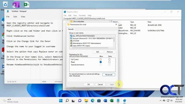Open Microsoft Store from taskbar
This screenshot has width=185, height=104.
pyautogui.click(x=99, y=101)
